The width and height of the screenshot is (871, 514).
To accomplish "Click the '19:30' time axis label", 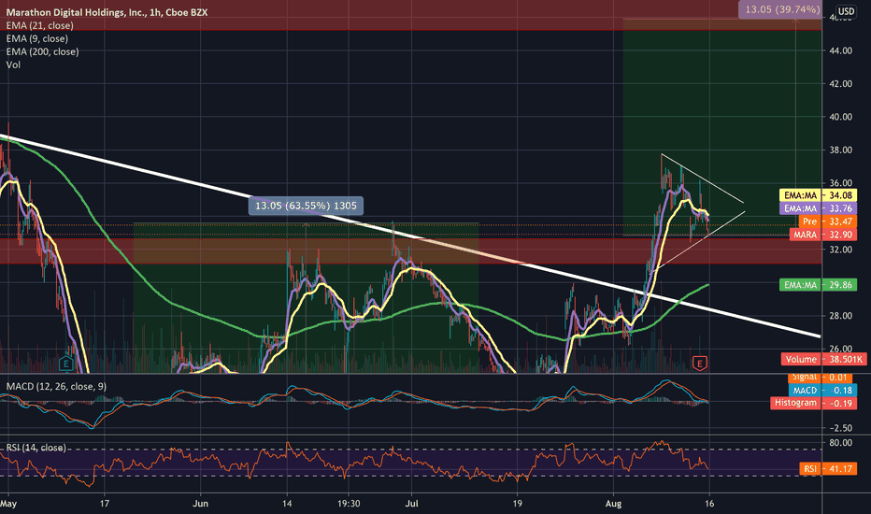I will point(349,504).
